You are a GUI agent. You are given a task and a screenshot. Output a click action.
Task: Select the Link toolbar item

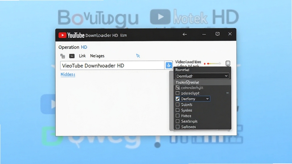pyautogui.click(x=82, y=56)
